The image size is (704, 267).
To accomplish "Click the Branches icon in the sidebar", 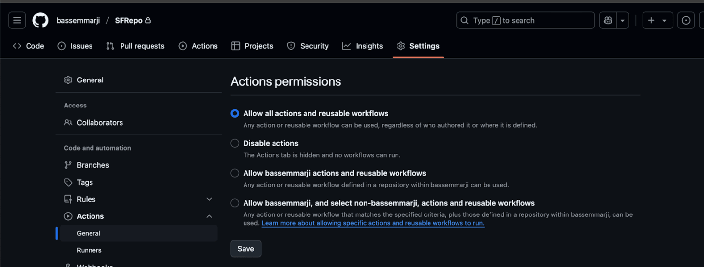I will [x=68, y=165].
